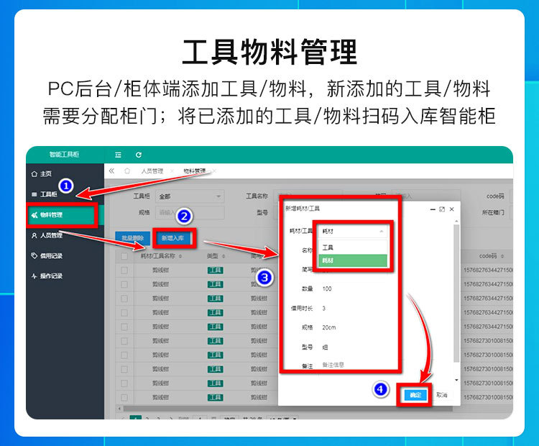Switch to the 物料管理 tab
The height and width of the screenshot is (446, 539).
pyautogui.click(x=195, y=170)
